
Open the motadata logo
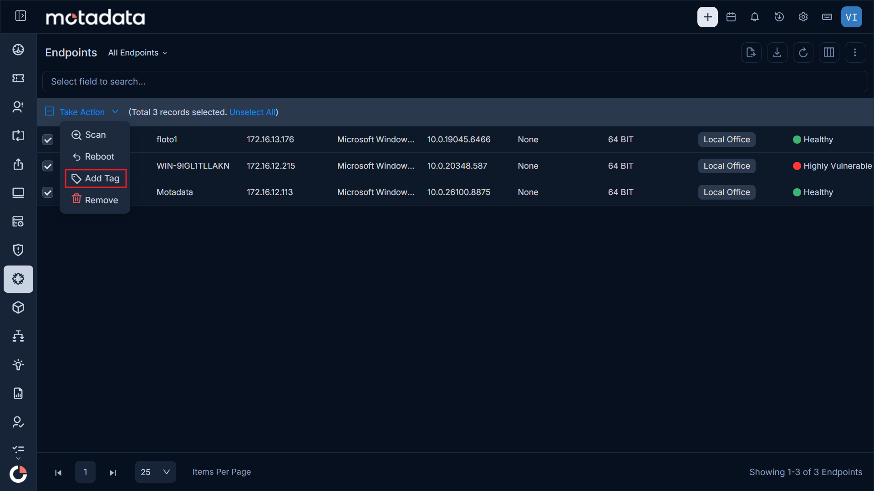tap(96, 17)
